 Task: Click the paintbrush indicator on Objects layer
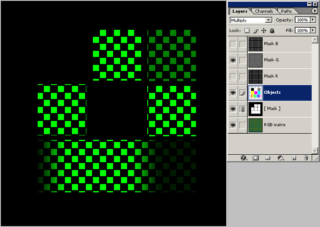(243, 93)
